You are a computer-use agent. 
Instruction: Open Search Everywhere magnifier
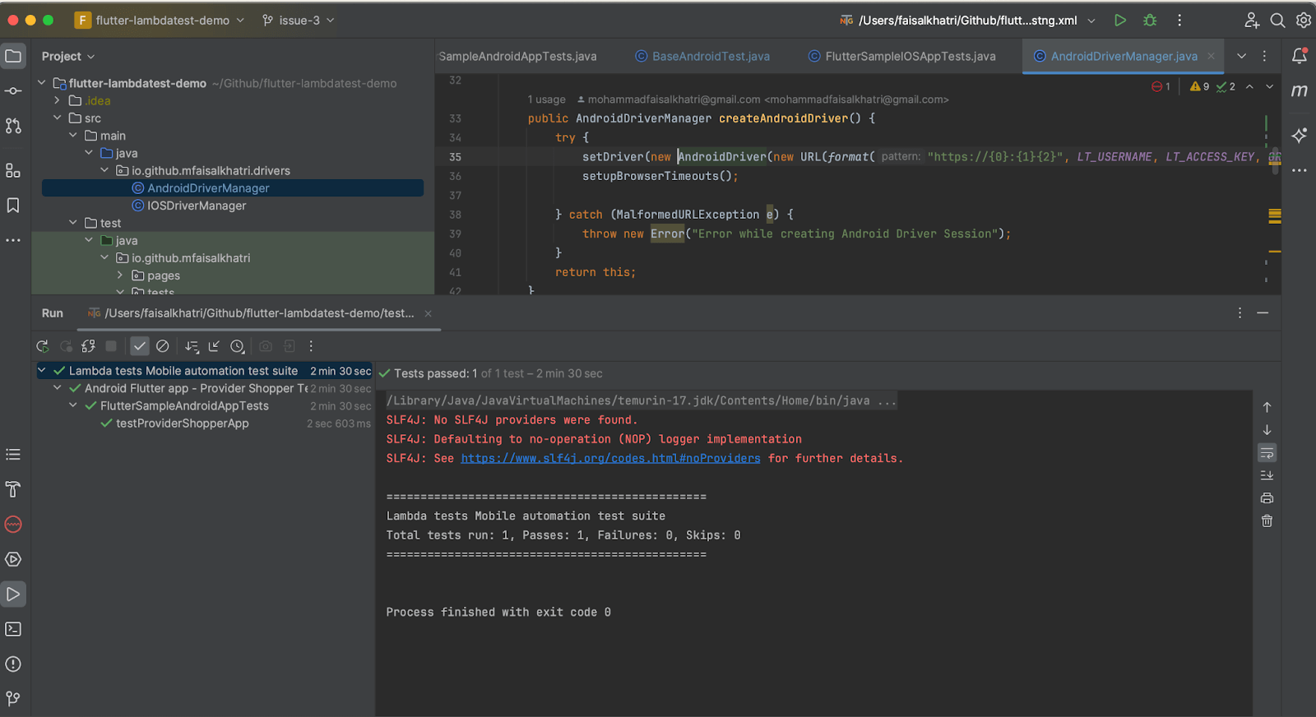[x=1277, y=21]
